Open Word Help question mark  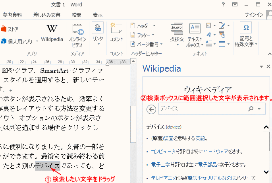[x=223, y=4]
